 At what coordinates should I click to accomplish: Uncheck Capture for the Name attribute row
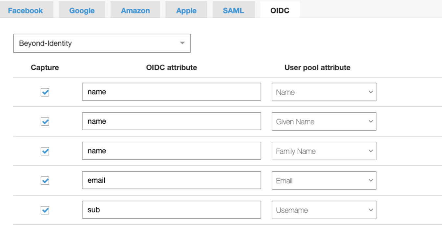coord(45,92)
